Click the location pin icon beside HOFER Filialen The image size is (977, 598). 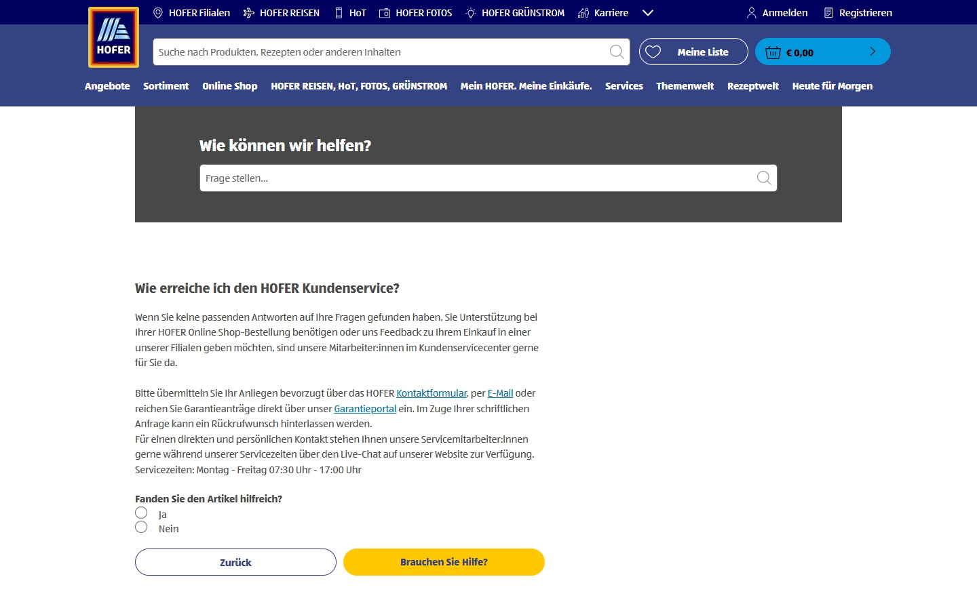click(158, 13)
